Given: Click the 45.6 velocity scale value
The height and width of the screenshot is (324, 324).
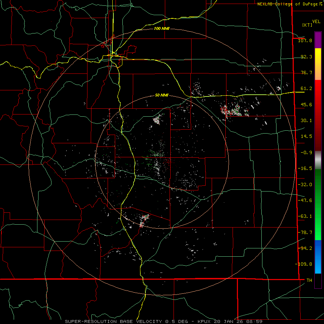Looking at the screenshot, I should tap(306, 104).
